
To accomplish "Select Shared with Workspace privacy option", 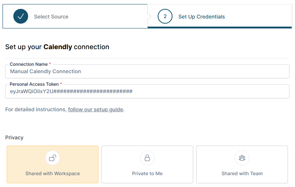I will [53, 164].
